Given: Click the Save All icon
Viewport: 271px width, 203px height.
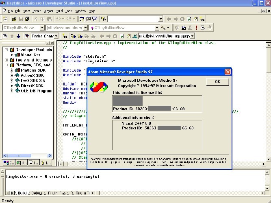Looking at the screenshot, I should tap(27, 19).
